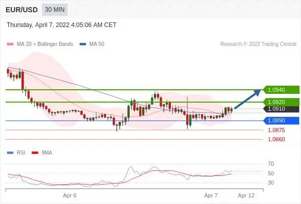The image size is (301, 204).
Task: Toggle the MA 50 legend label
Action: point(97,44)
